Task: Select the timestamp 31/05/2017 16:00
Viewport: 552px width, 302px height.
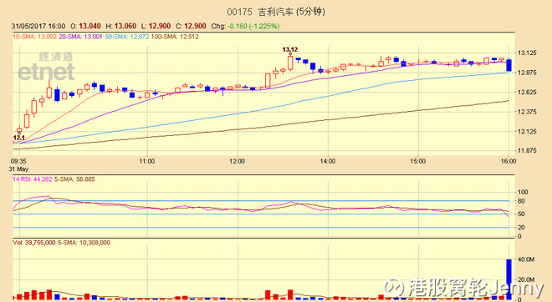Action: 38,27
